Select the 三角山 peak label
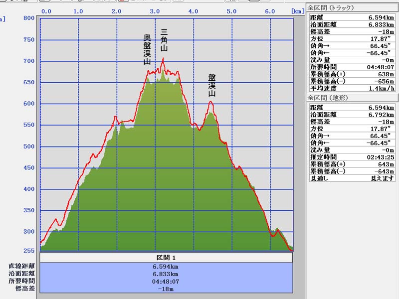Viewport: 399px width, 299px height. [164, 41]
